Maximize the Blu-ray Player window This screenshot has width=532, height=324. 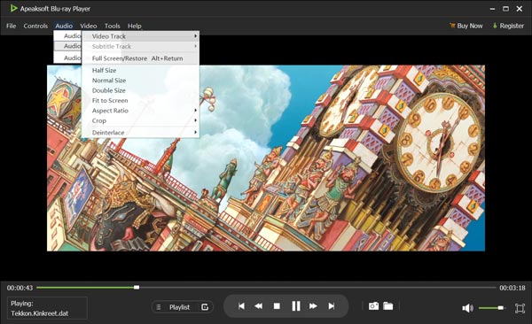click(505, 9)
